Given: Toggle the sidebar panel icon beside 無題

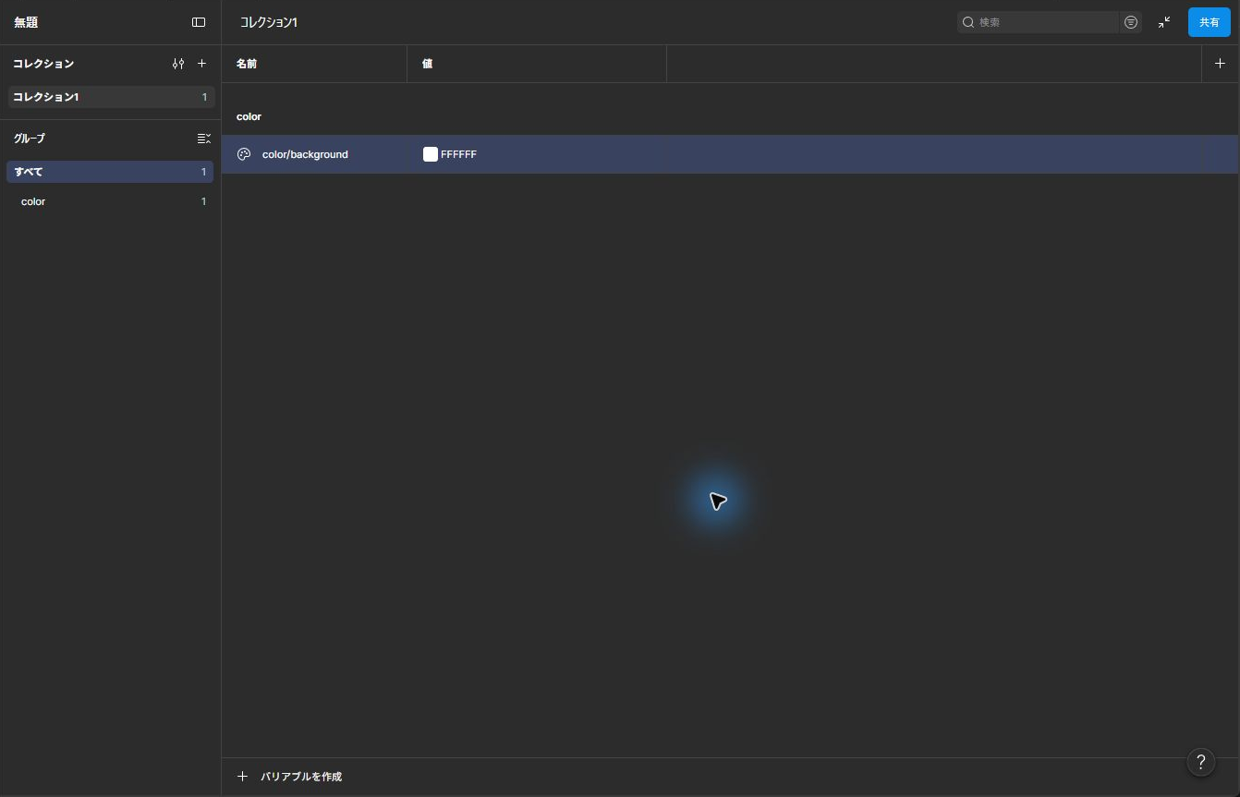Looking at the screenshot, I should pyautogui.click(x=199, y=22).
